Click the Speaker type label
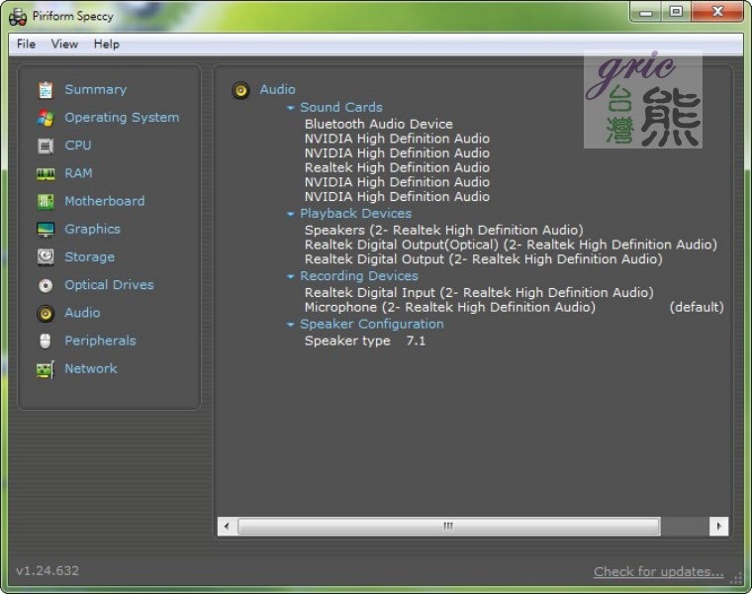The height and width of the screenshot is (594, 752). (x=347, y=342)
